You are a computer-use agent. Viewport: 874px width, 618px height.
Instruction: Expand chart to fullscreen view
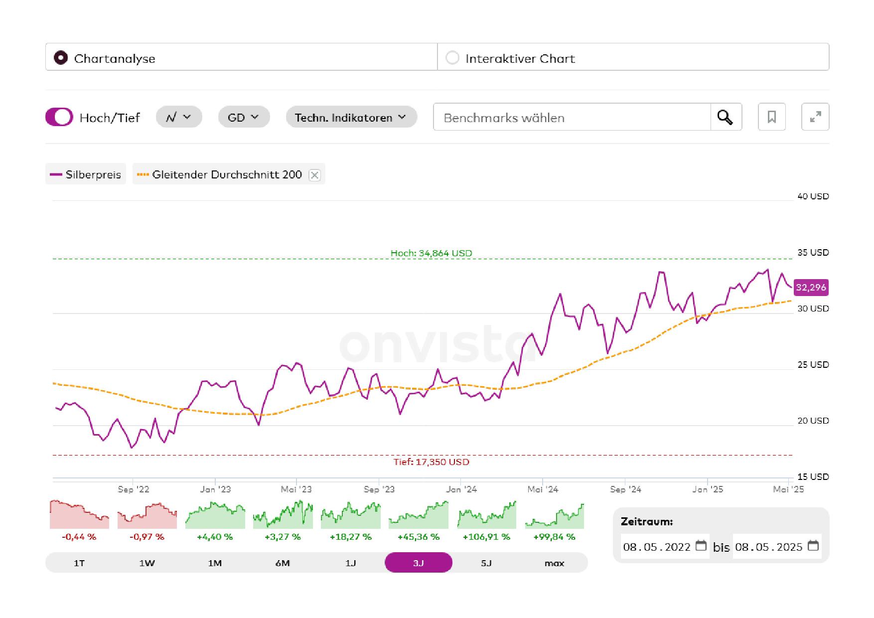point(815,117)
